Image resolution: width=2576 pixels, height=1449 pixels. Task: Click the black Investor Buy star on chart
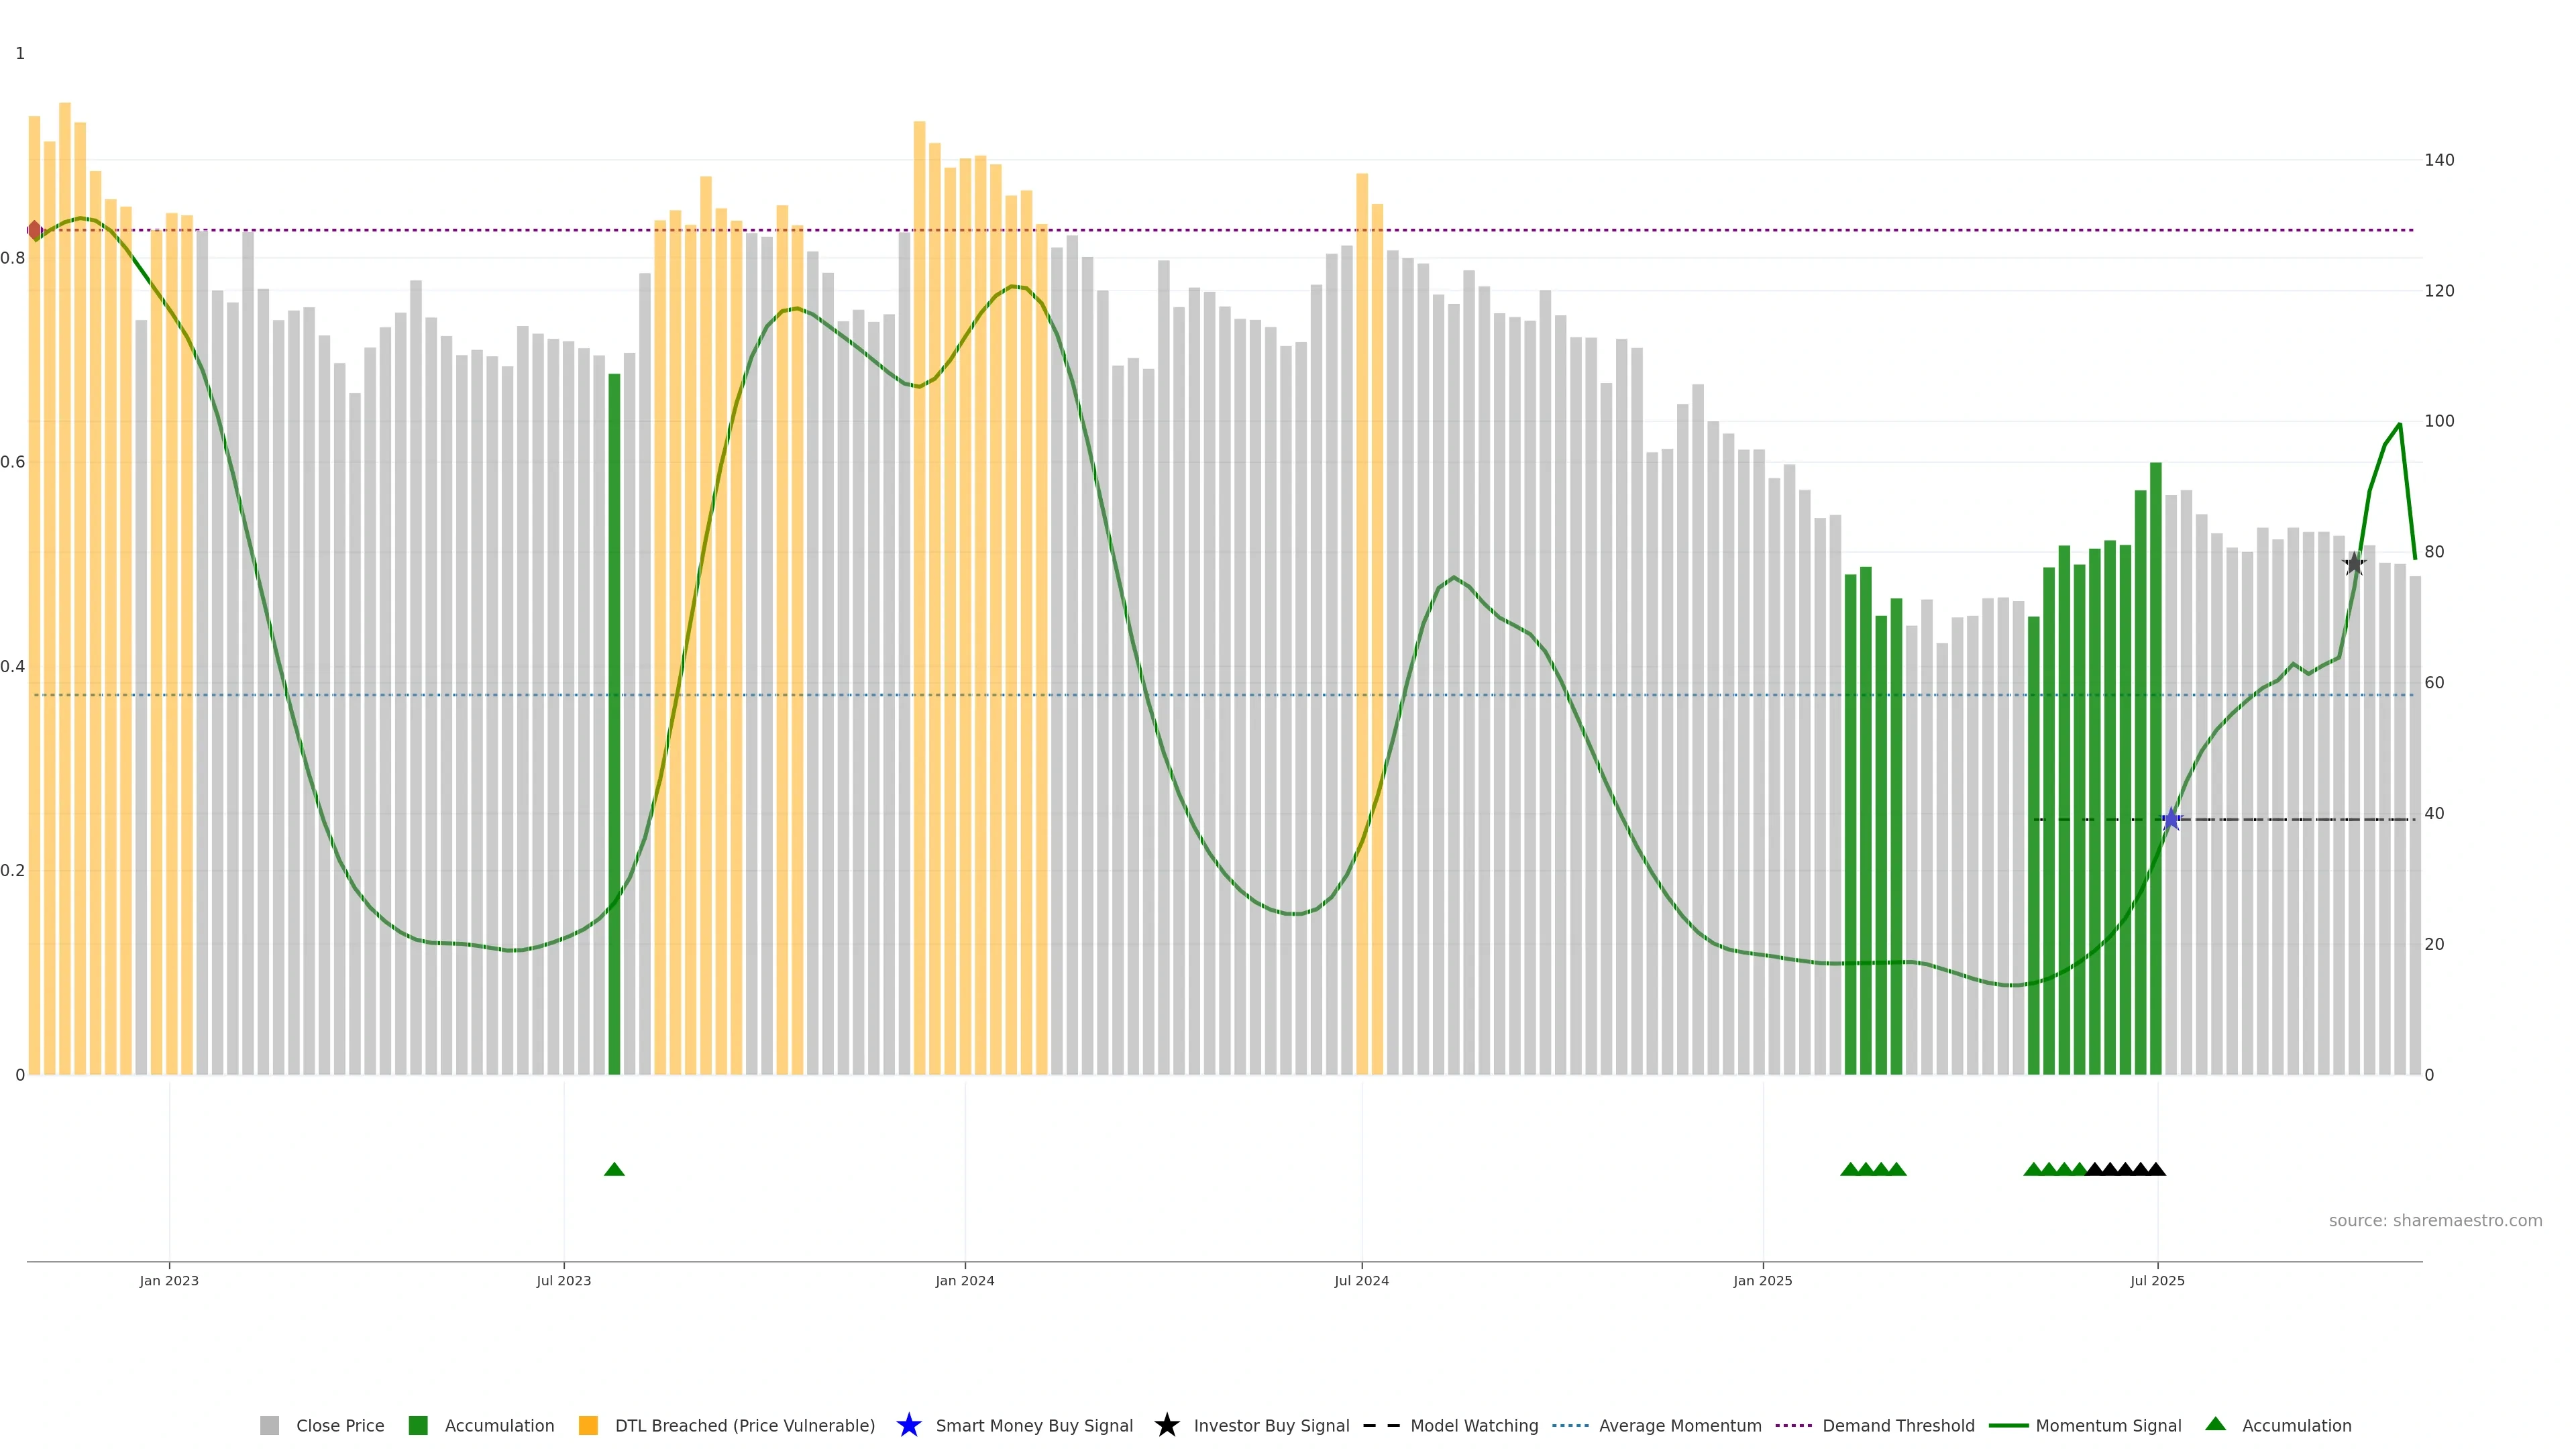pyautogui.click(x=2354, y=564)
